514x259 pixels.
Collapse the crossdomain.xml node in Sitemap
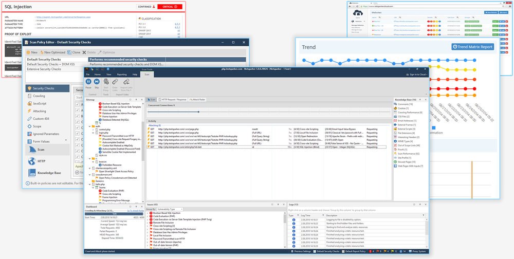click(x=90, y=175)
